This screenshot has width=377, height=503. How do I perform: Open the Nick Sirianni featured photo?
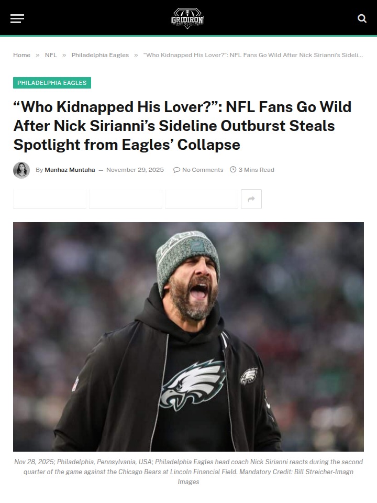tap(188, 336)
